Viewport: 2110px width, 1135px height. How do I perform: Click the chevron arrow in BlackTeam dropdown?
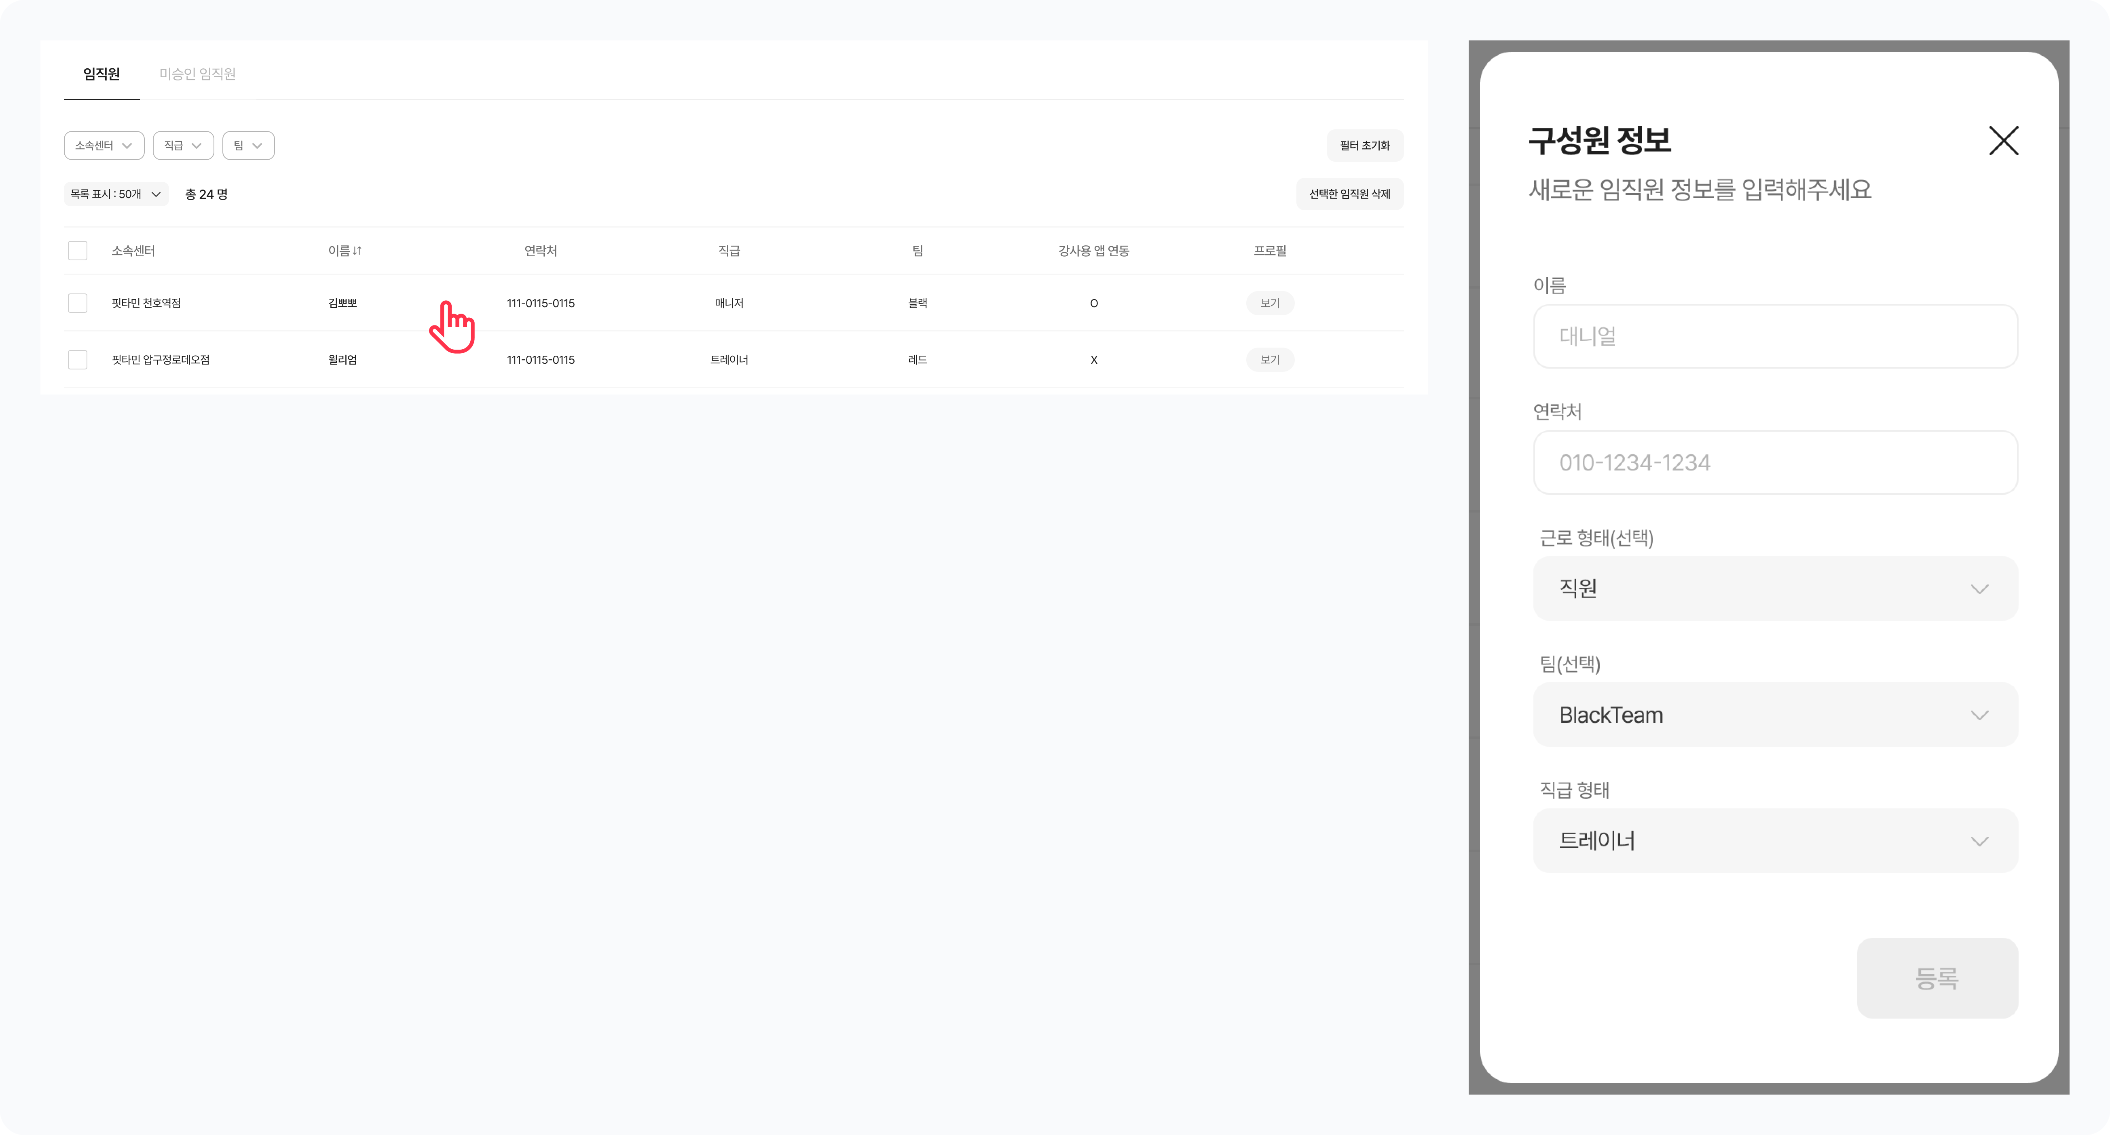tap(1979, 715)
